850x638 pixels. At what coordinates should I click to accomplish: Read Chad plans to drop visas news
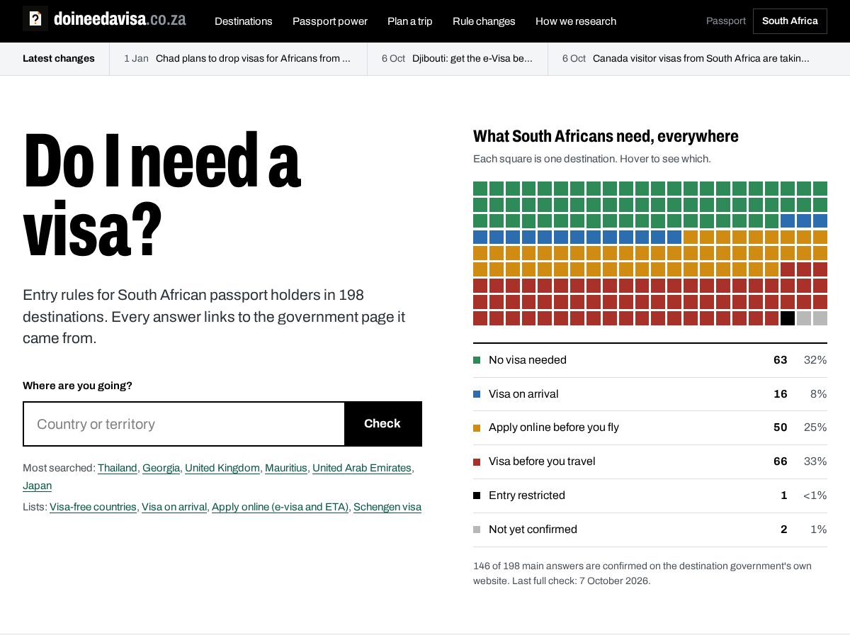pos(237,59)
